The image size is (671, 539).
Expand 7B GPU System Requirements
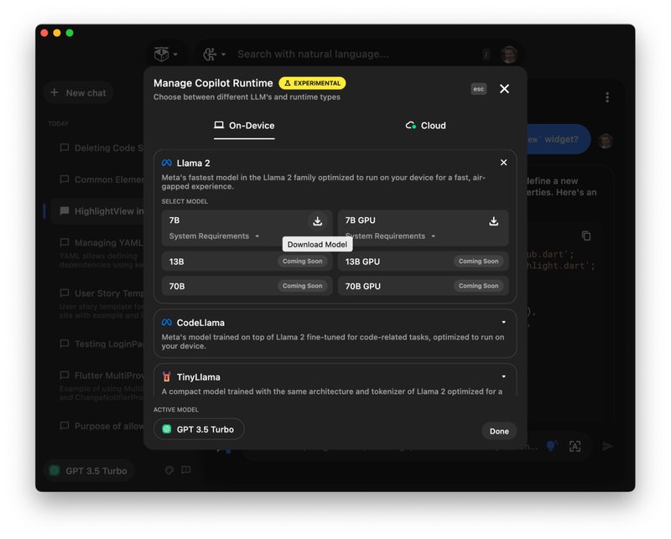click(x=391, y=236)
